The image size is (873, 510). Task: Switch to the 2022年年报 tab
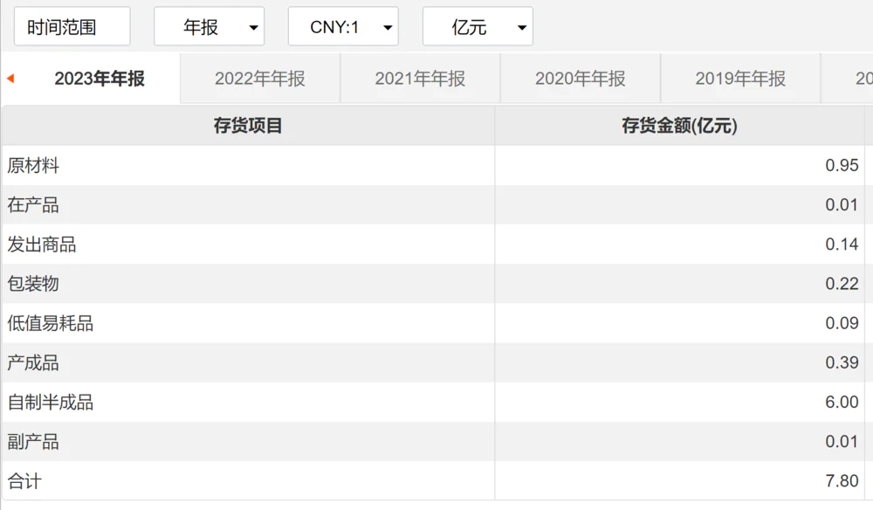coord(260,79)
